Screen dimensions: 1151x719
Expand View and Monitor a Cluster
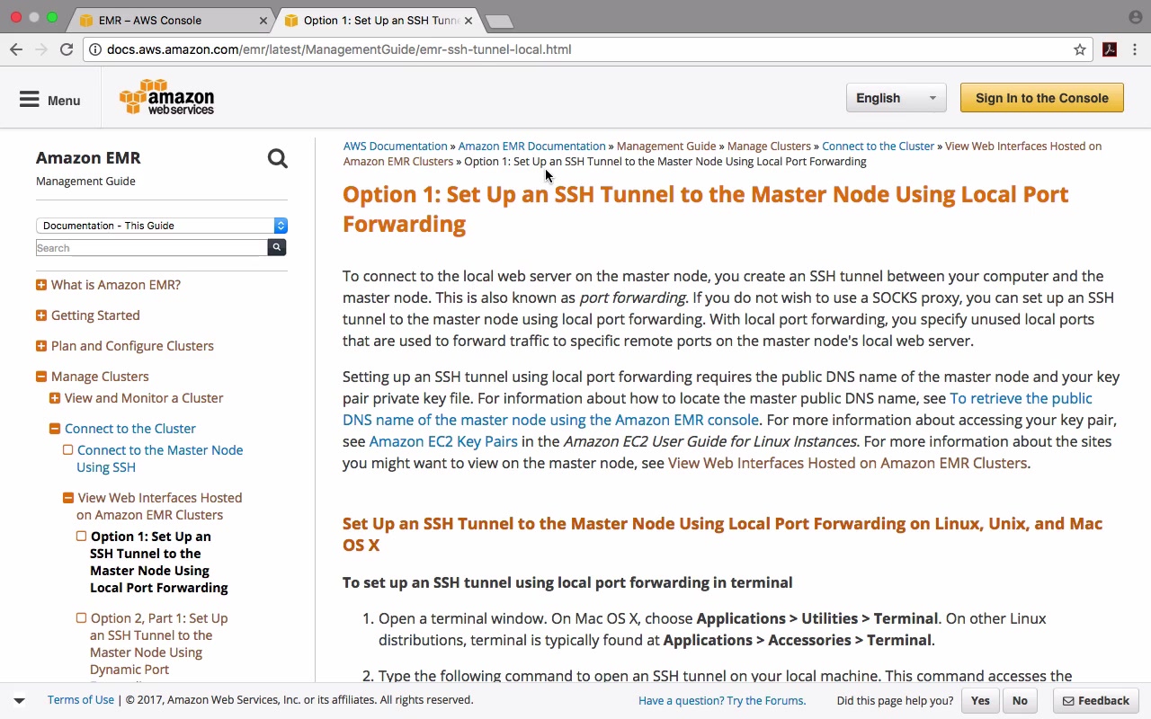pos(55,398)
